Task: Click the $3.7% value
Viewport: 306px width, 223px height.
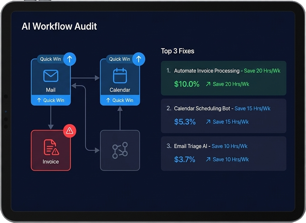Action: pos(185,159)
